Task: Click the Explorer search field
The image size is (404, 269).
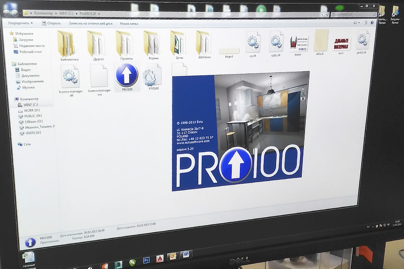Action: pos(353,15)
